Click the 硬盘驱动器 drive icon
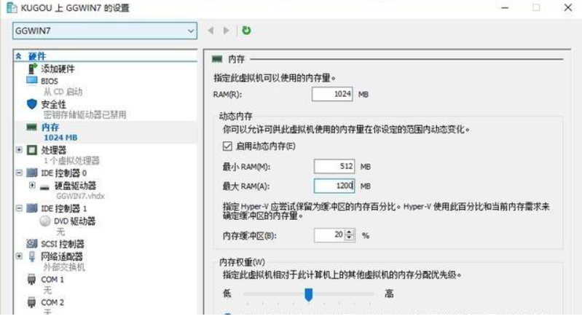Viewport: 582px width, 319px height. (x=44, y=187)
